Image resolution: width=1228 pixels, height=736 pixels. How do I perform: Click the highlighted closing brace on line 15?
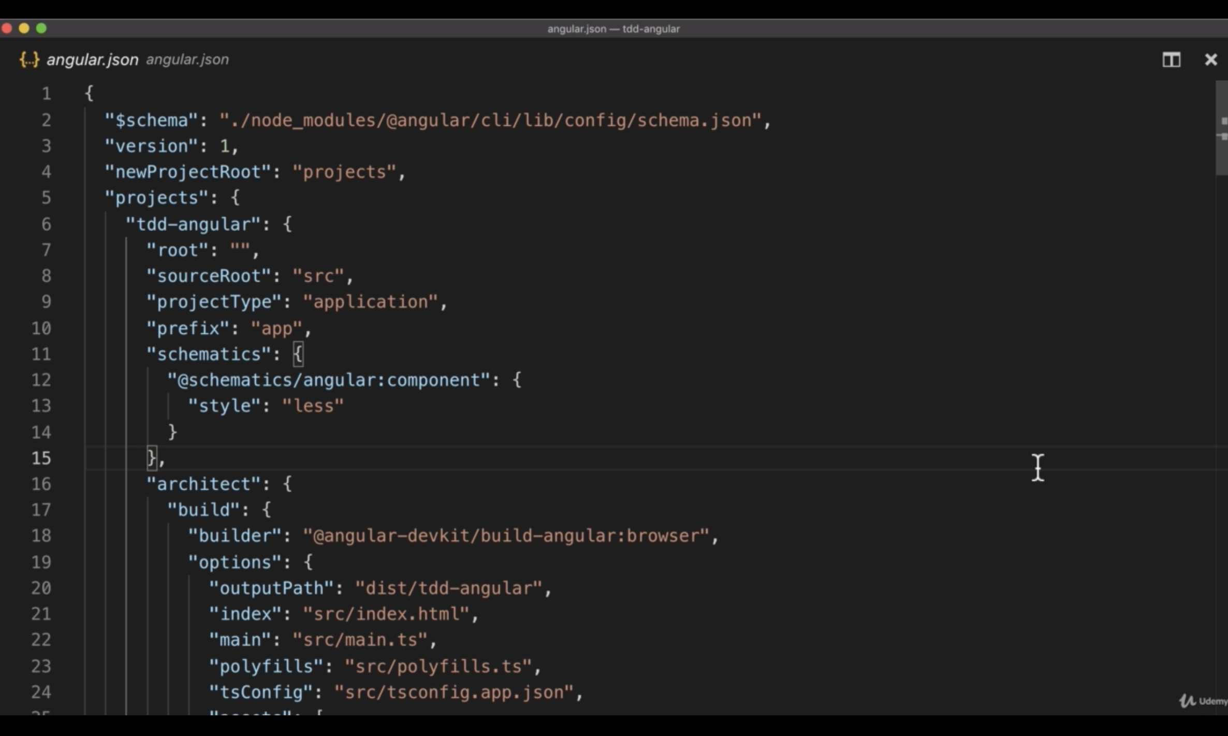pyautogui.click(x=152, y=458)
